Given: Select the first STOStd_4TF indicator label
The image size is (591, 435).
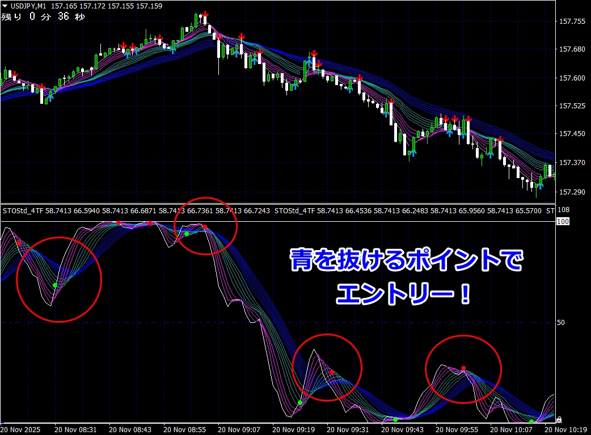Looking at the screenshot, I should [x=23, y=211].
